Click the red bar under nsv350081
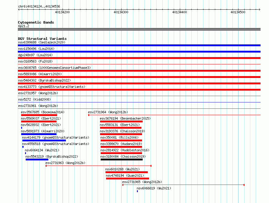The width and height of the screenshot is (269, 203). 121,140
